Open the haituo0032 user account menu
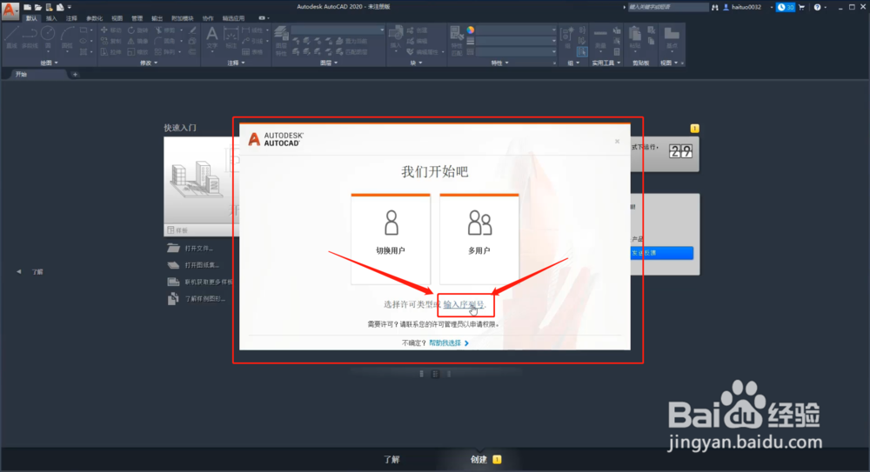Viewport: 870px width, 472px height. (x=746, y=7)
